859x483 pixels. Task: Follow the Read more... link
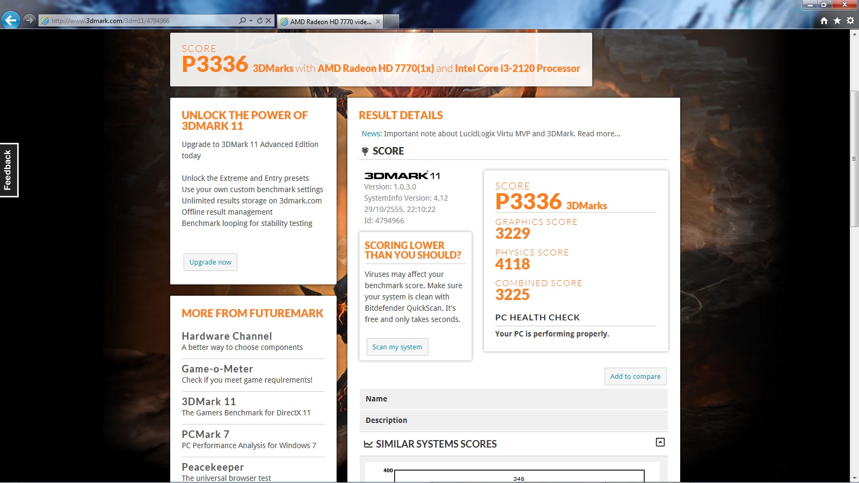[x=599, y=134]
